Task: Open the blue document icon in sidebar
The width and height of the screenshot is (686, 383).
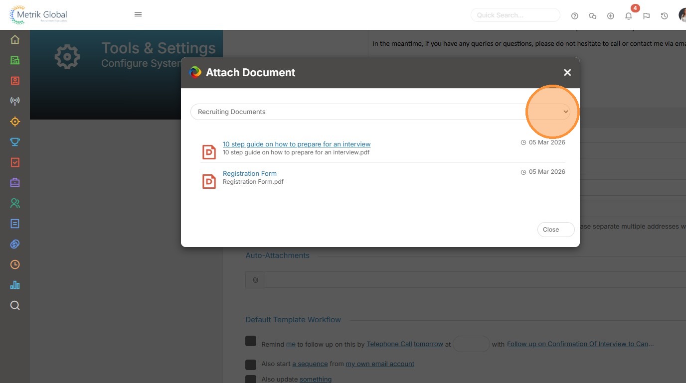Action: [x=15, y=224]
